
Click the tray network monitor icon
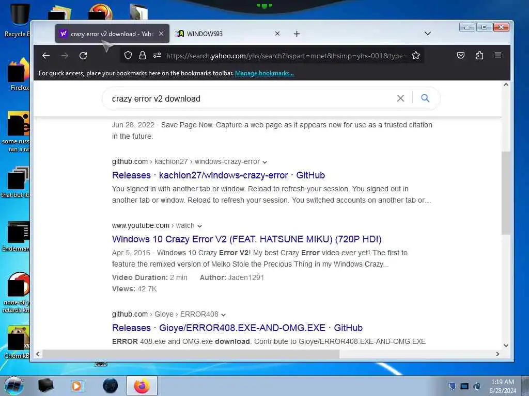pyautogui.click(x=464, y=386)
